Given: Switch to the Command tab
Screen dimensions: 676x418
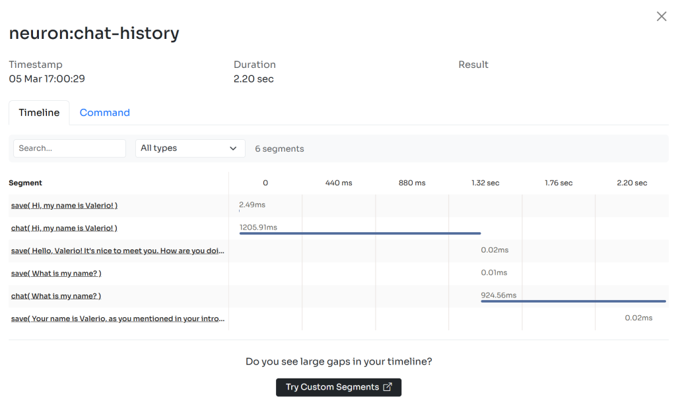Looking at the screenshot, I should pos(104,113).
